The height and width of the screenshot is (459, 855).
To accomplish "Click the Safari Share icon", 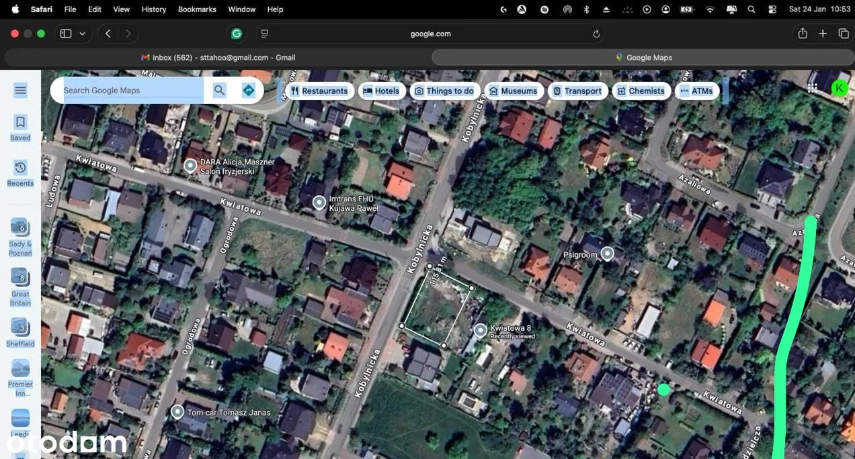I will [802, 34].
